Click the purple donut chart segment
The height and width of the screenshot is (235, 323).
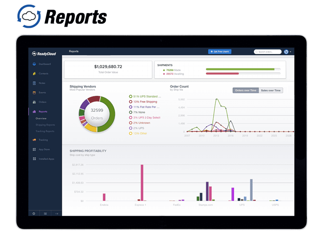tap(85, 104)
